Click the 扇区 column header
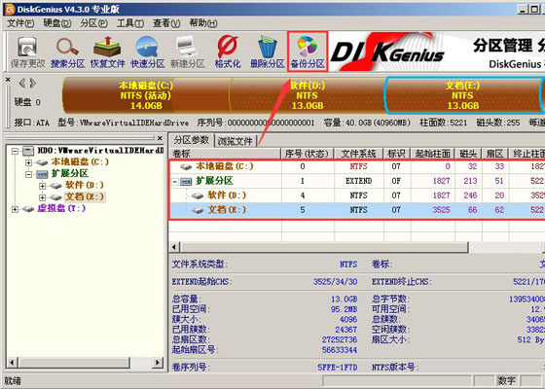Viewport: 545px width, 389px height. [495, 154]
